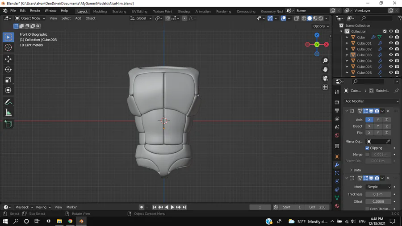Screen dimensions: 402x226
Task: Select the Move tool in left toolbar
Action: click(8, 59)
